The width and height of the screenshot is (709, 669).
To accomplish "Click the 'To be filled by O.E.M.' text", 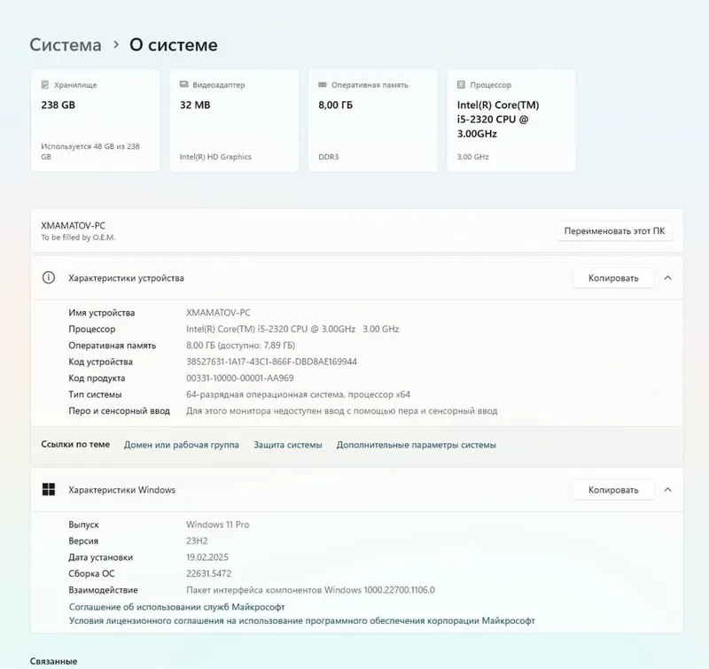I will (78, 237).
